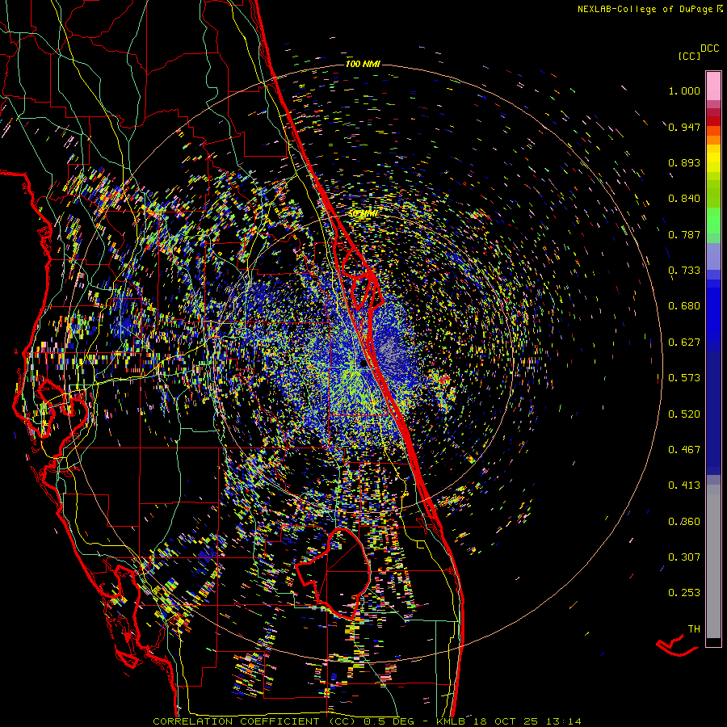Click the 100 NMI range ring label
The width and height of the screenshot is (727, 727).
[x=363, y=64]
